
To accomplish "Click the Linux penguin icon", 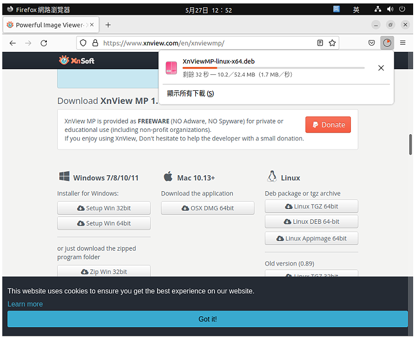I will point(272,176).
